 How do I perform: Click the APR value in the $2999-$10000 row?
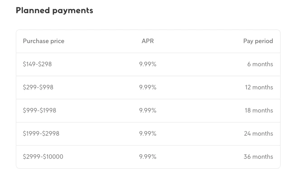pos(148,156)
